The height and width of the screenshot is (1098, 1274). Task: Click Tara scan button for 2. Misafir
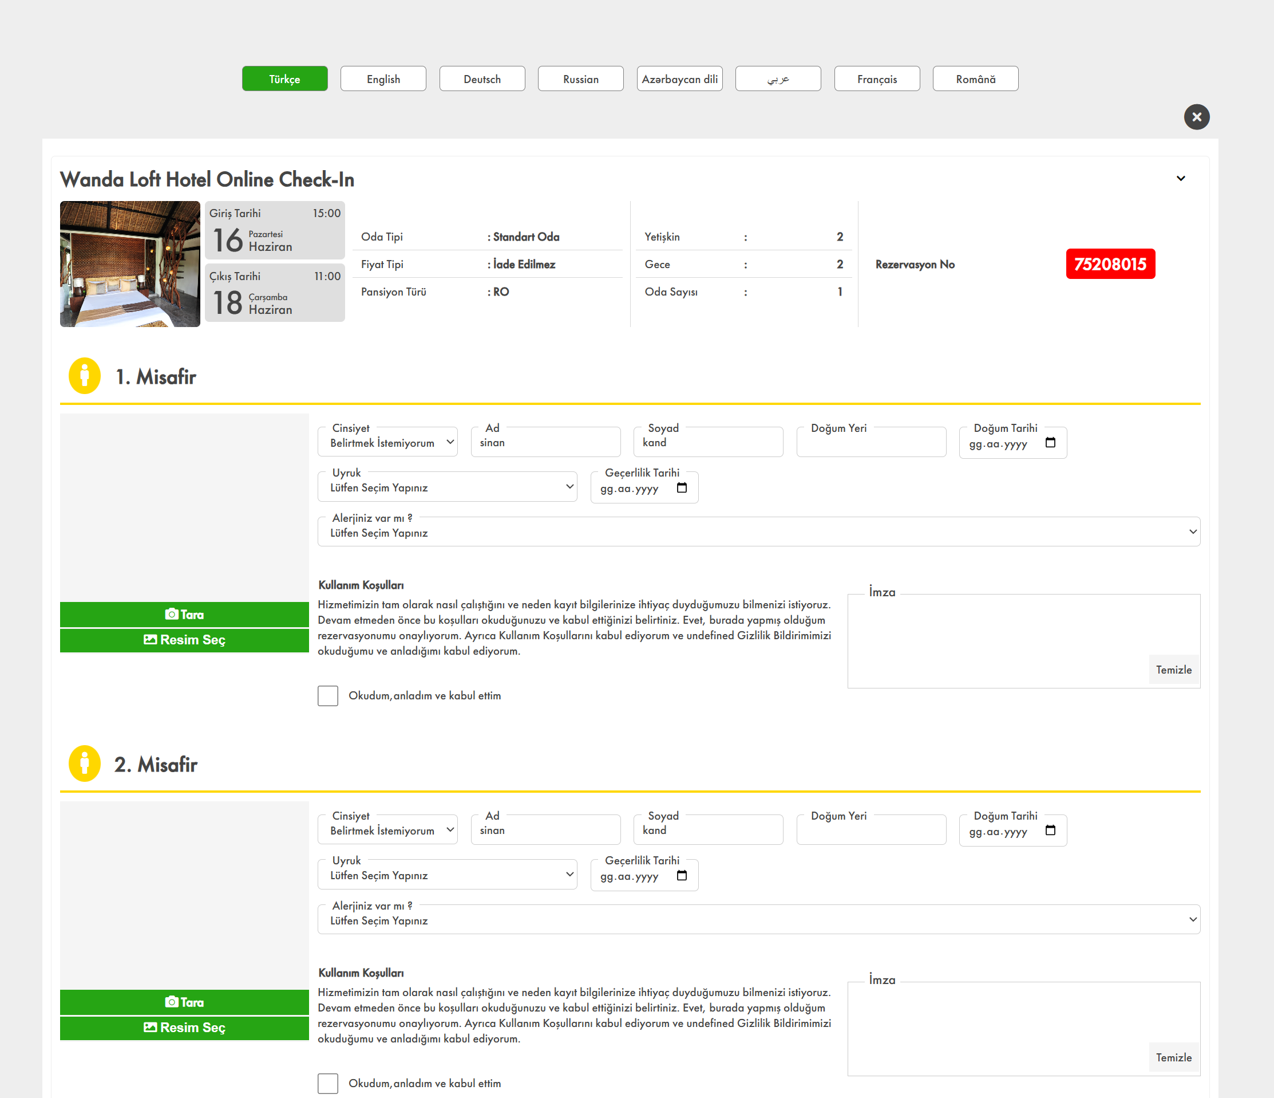184,1002
